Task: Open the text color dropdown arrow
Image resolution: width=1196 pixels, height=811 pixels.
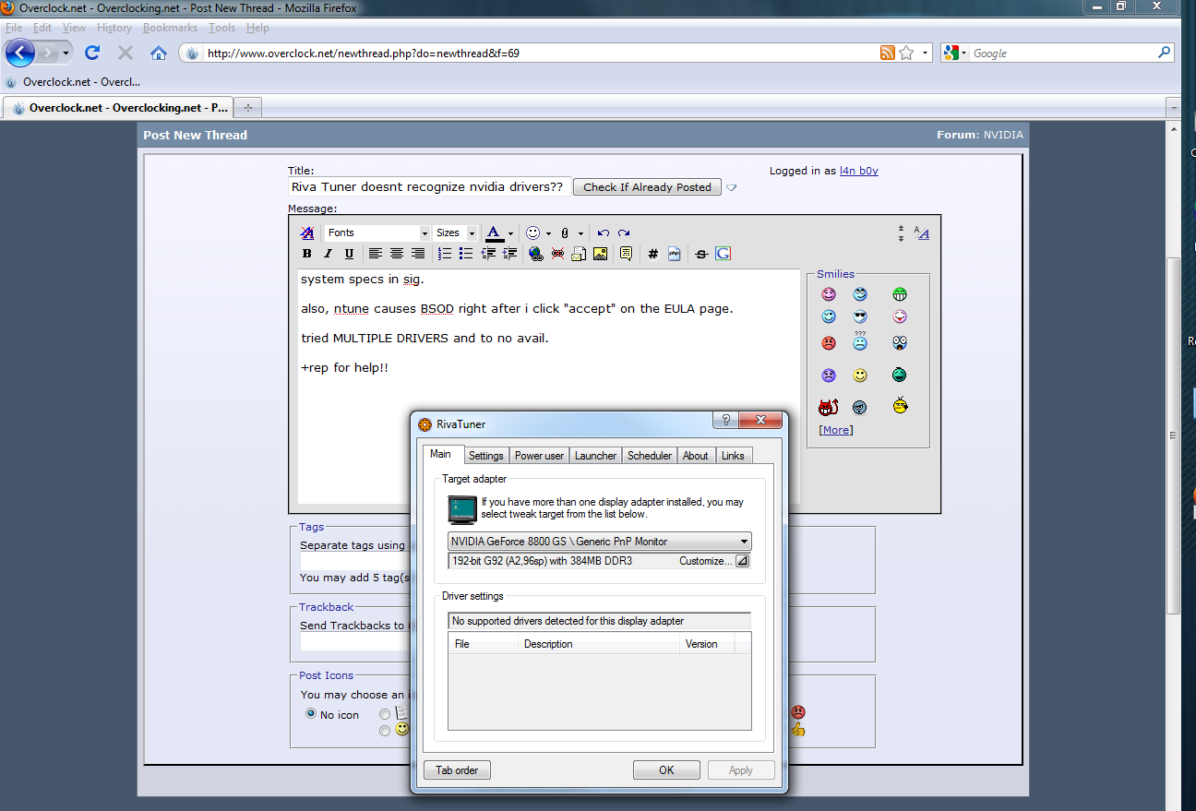Action: pyautogui.click(x=510, y=233)
